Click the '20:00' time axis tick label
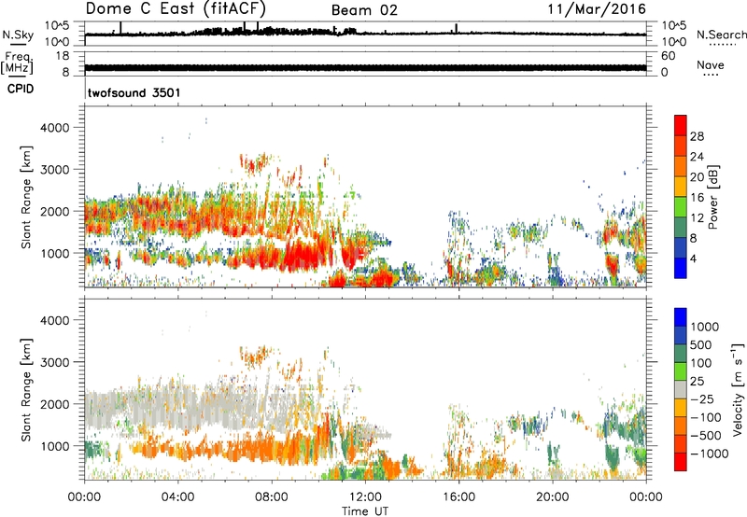 coord(553,497)
